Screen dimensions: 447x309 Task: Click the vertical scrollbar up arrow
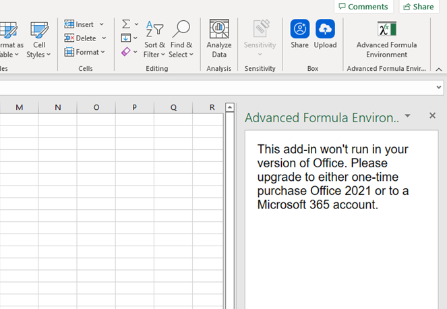coord(230,107)
